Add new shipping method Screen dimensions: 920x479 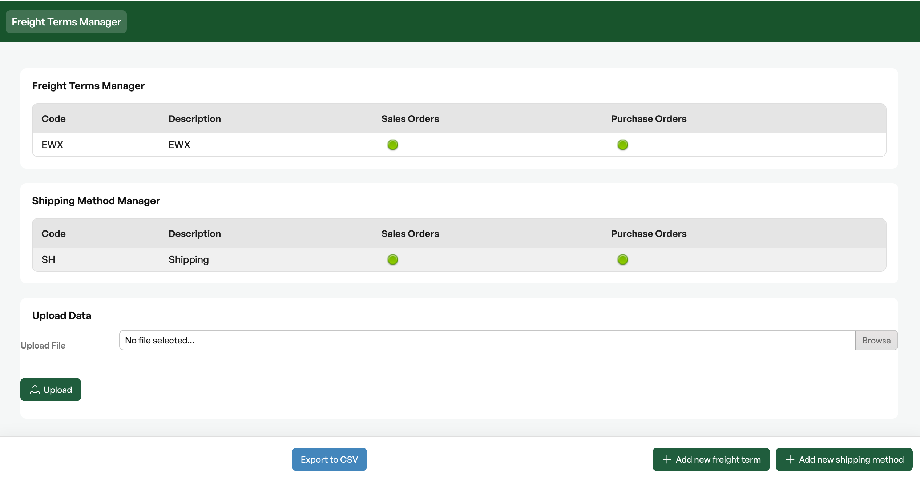click(844, 459)
